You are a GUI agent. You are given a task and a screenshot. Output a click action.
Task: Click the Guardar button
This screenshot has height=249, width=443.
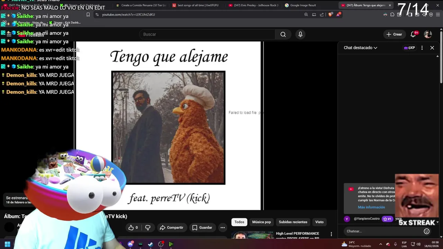[202, 228]
